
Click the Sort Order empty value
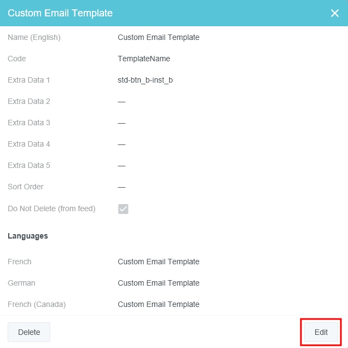tap(121, 187)
